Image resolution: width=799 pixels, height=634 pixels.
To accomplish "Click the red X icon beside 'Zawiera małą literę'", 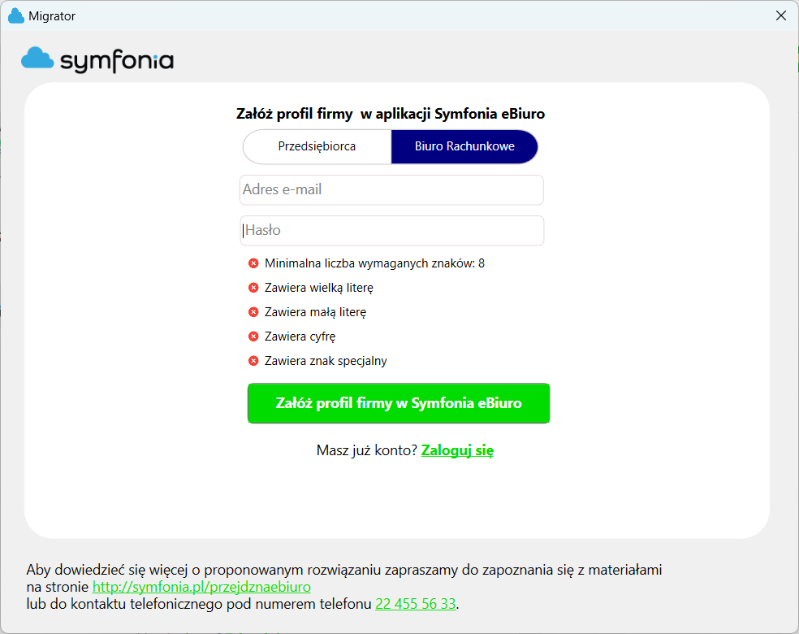I will 253,311.
